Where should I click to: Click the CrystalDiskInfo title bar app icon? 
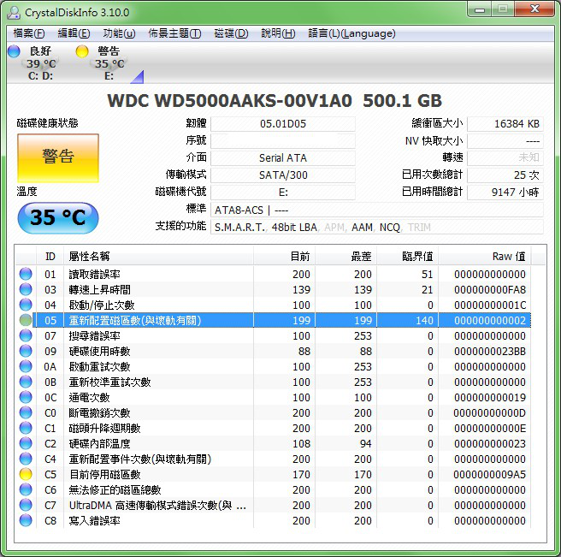coord(14,13)
